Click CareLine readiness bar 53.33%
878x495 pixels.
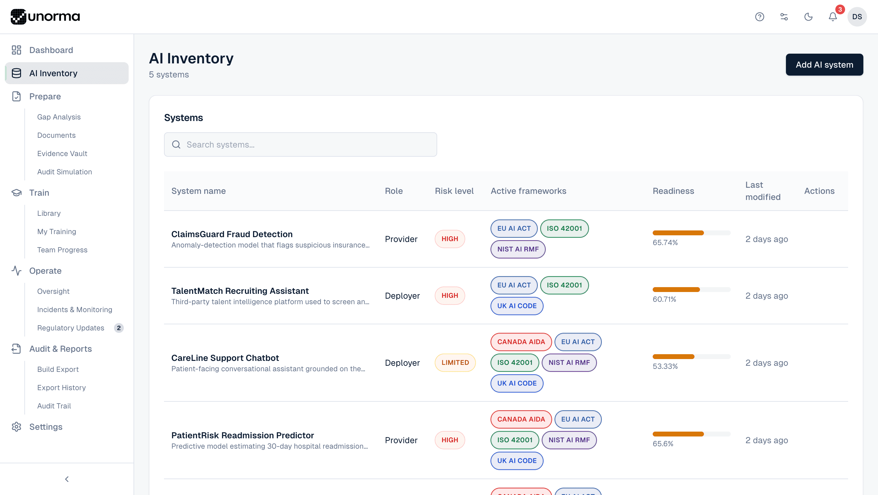click(x=691, y=357)
